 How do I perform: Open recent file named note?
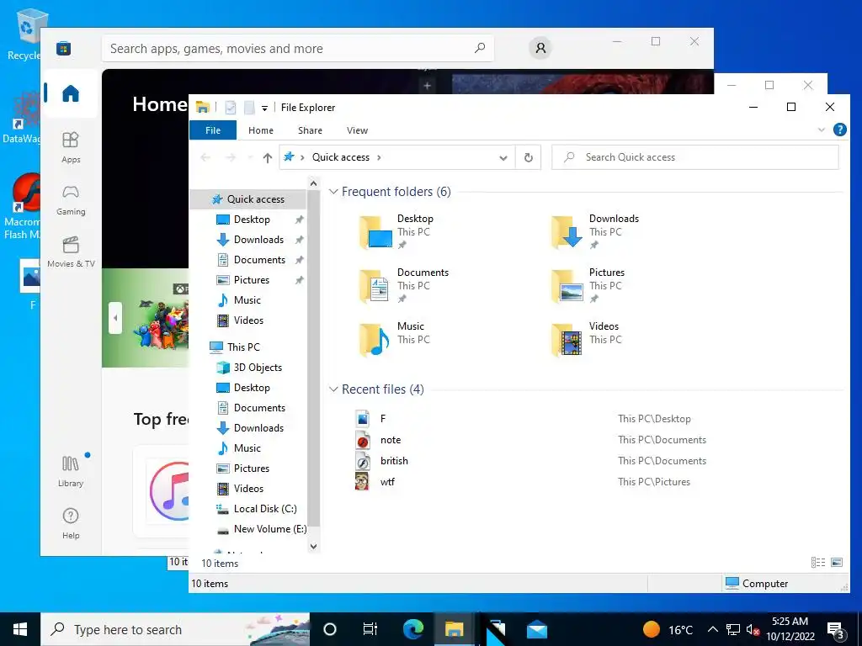pos(391,440)
